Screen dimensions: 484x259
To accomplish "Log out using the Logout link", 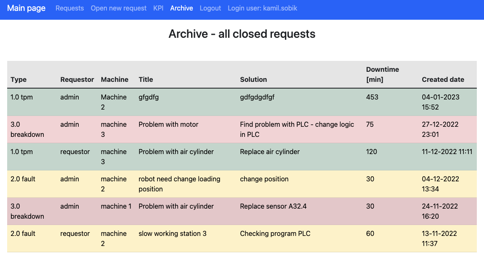I will 210,8.
